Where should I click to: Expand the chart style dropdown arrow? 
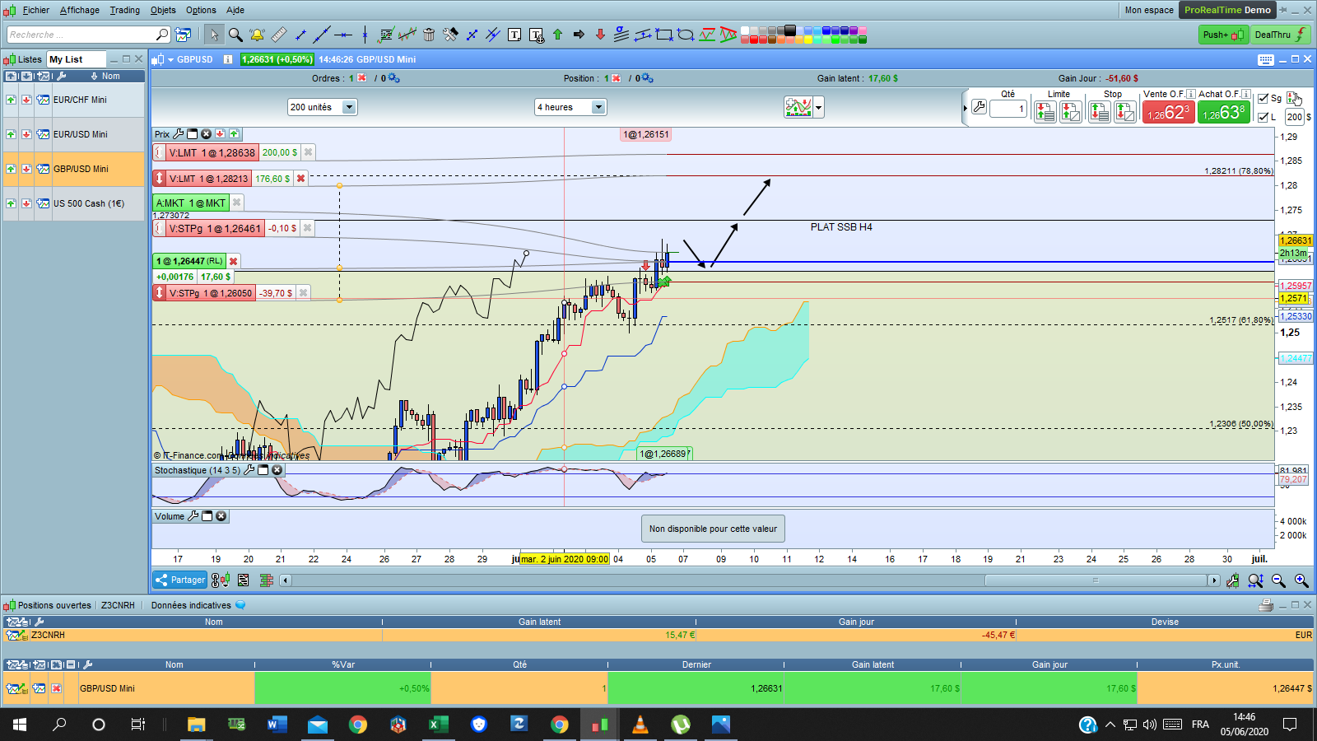click(x=818, y=107)
